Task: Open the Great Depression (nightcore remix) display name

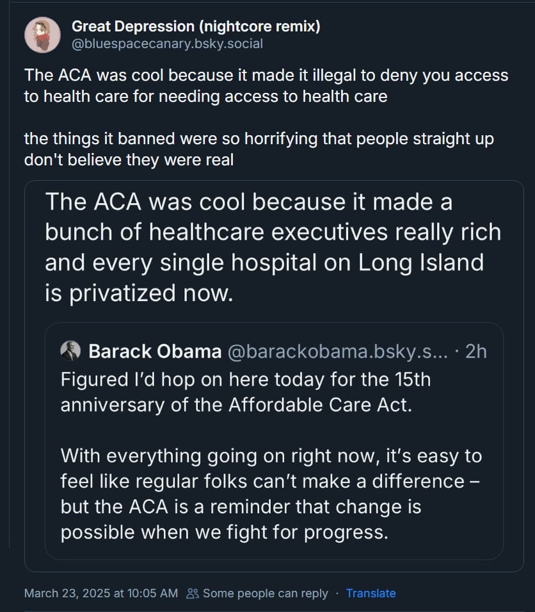Action: click(196, 26)
